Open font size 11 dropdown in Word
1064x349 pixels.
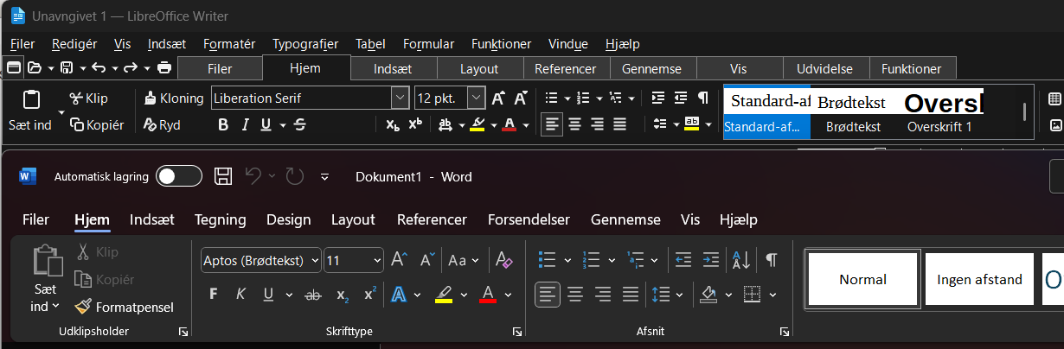(x=377, y=260)
